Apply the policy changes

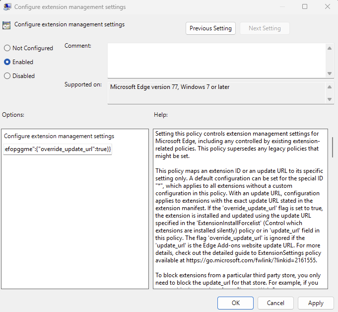click(x=316, y=303)
